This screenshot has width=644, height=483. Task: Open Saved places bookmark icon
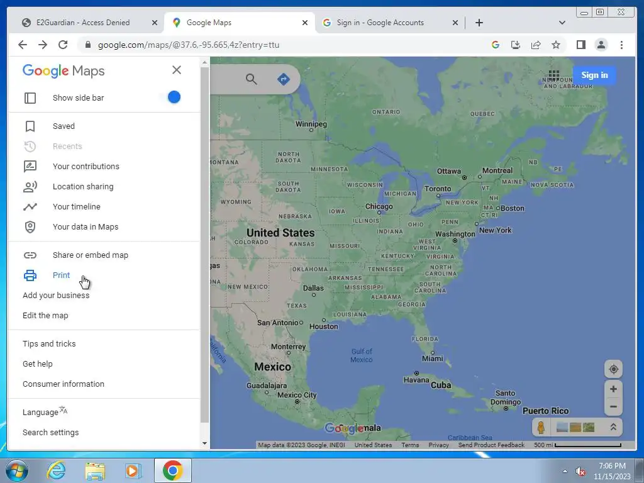pos(30,126)
